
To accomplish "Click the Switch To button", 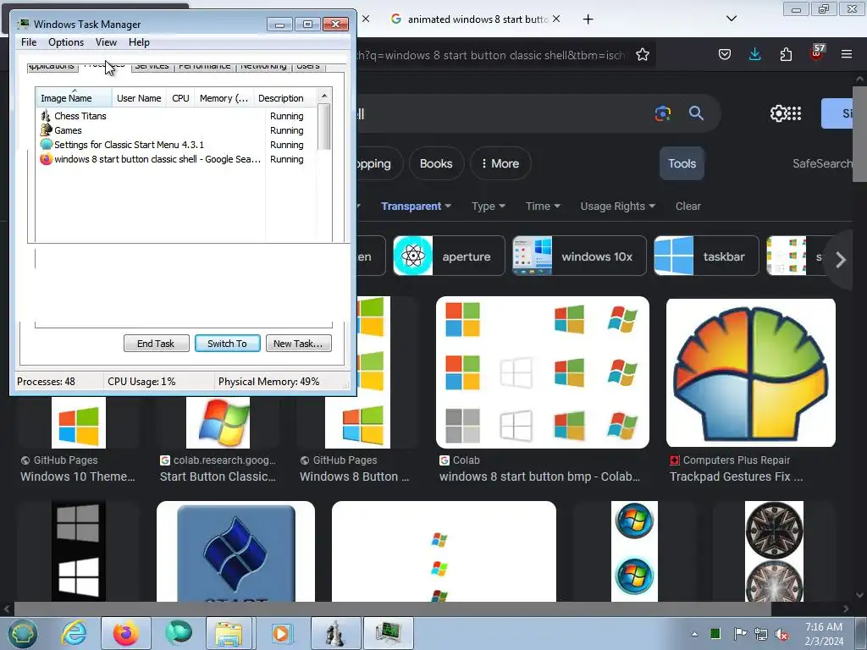I will click(x=227, y=344).
